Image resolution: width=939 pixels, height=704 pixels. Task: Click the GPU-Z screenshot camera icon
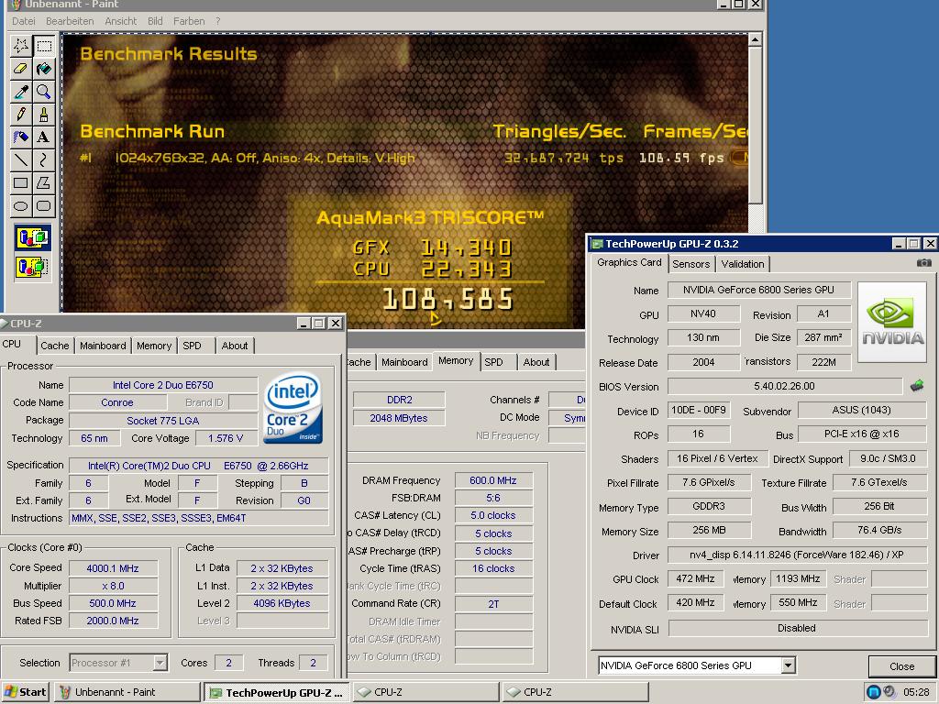[x=923, y=263]
